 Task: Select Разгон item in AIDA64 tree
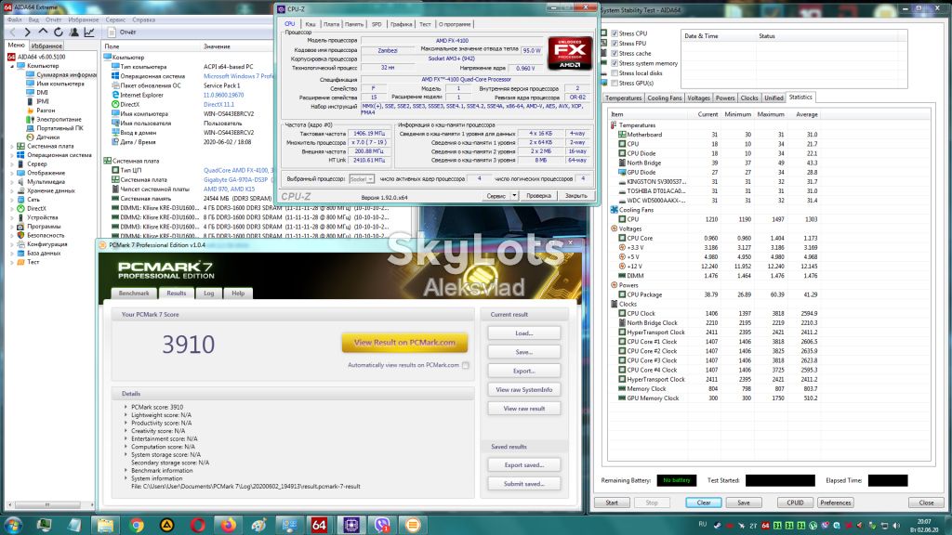[41, 111]
